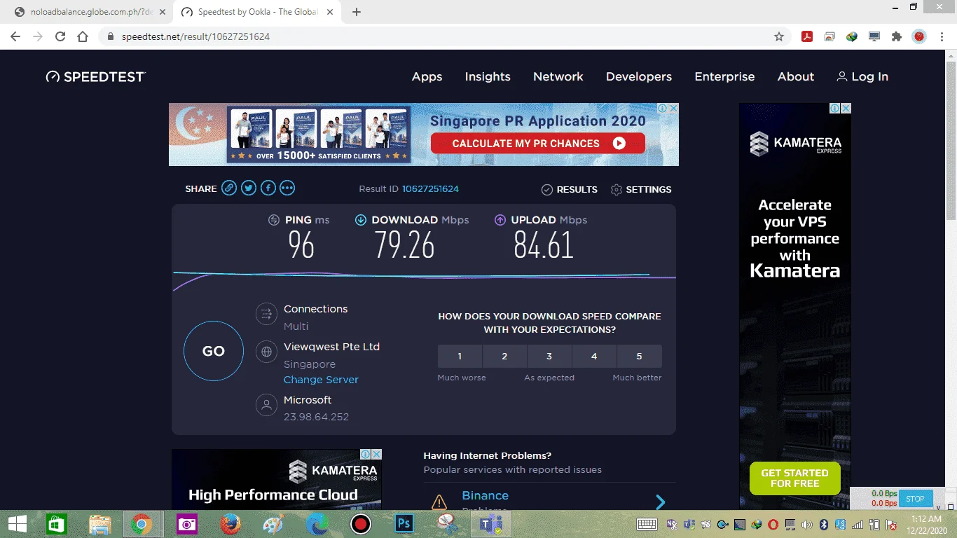
Task: Click the Speedtest logo in header
Action: (x=96, y=77)
